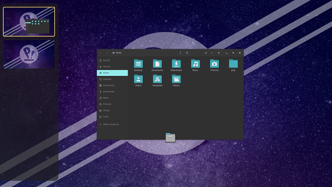This screenshot has height=187, width=332.
Task: Click the search magnifier icon
Action: tap(187, 53)
